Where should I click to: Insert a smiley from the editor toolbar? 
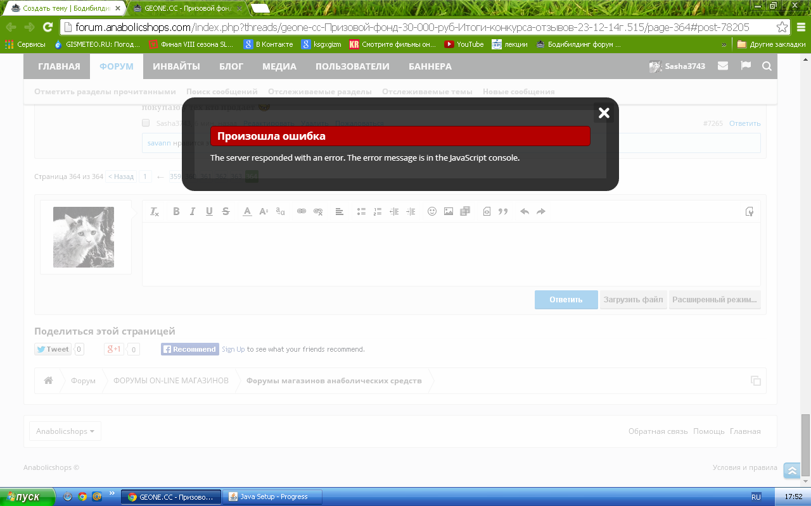point(432,212)
